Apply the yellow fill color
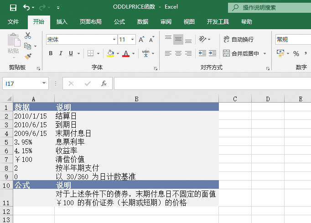 (110, 53)
